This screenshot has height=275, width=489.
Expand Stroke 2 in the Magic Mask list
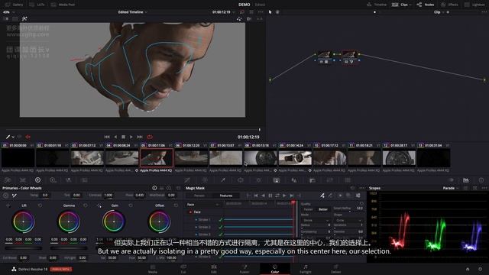[x=196, y=227]
